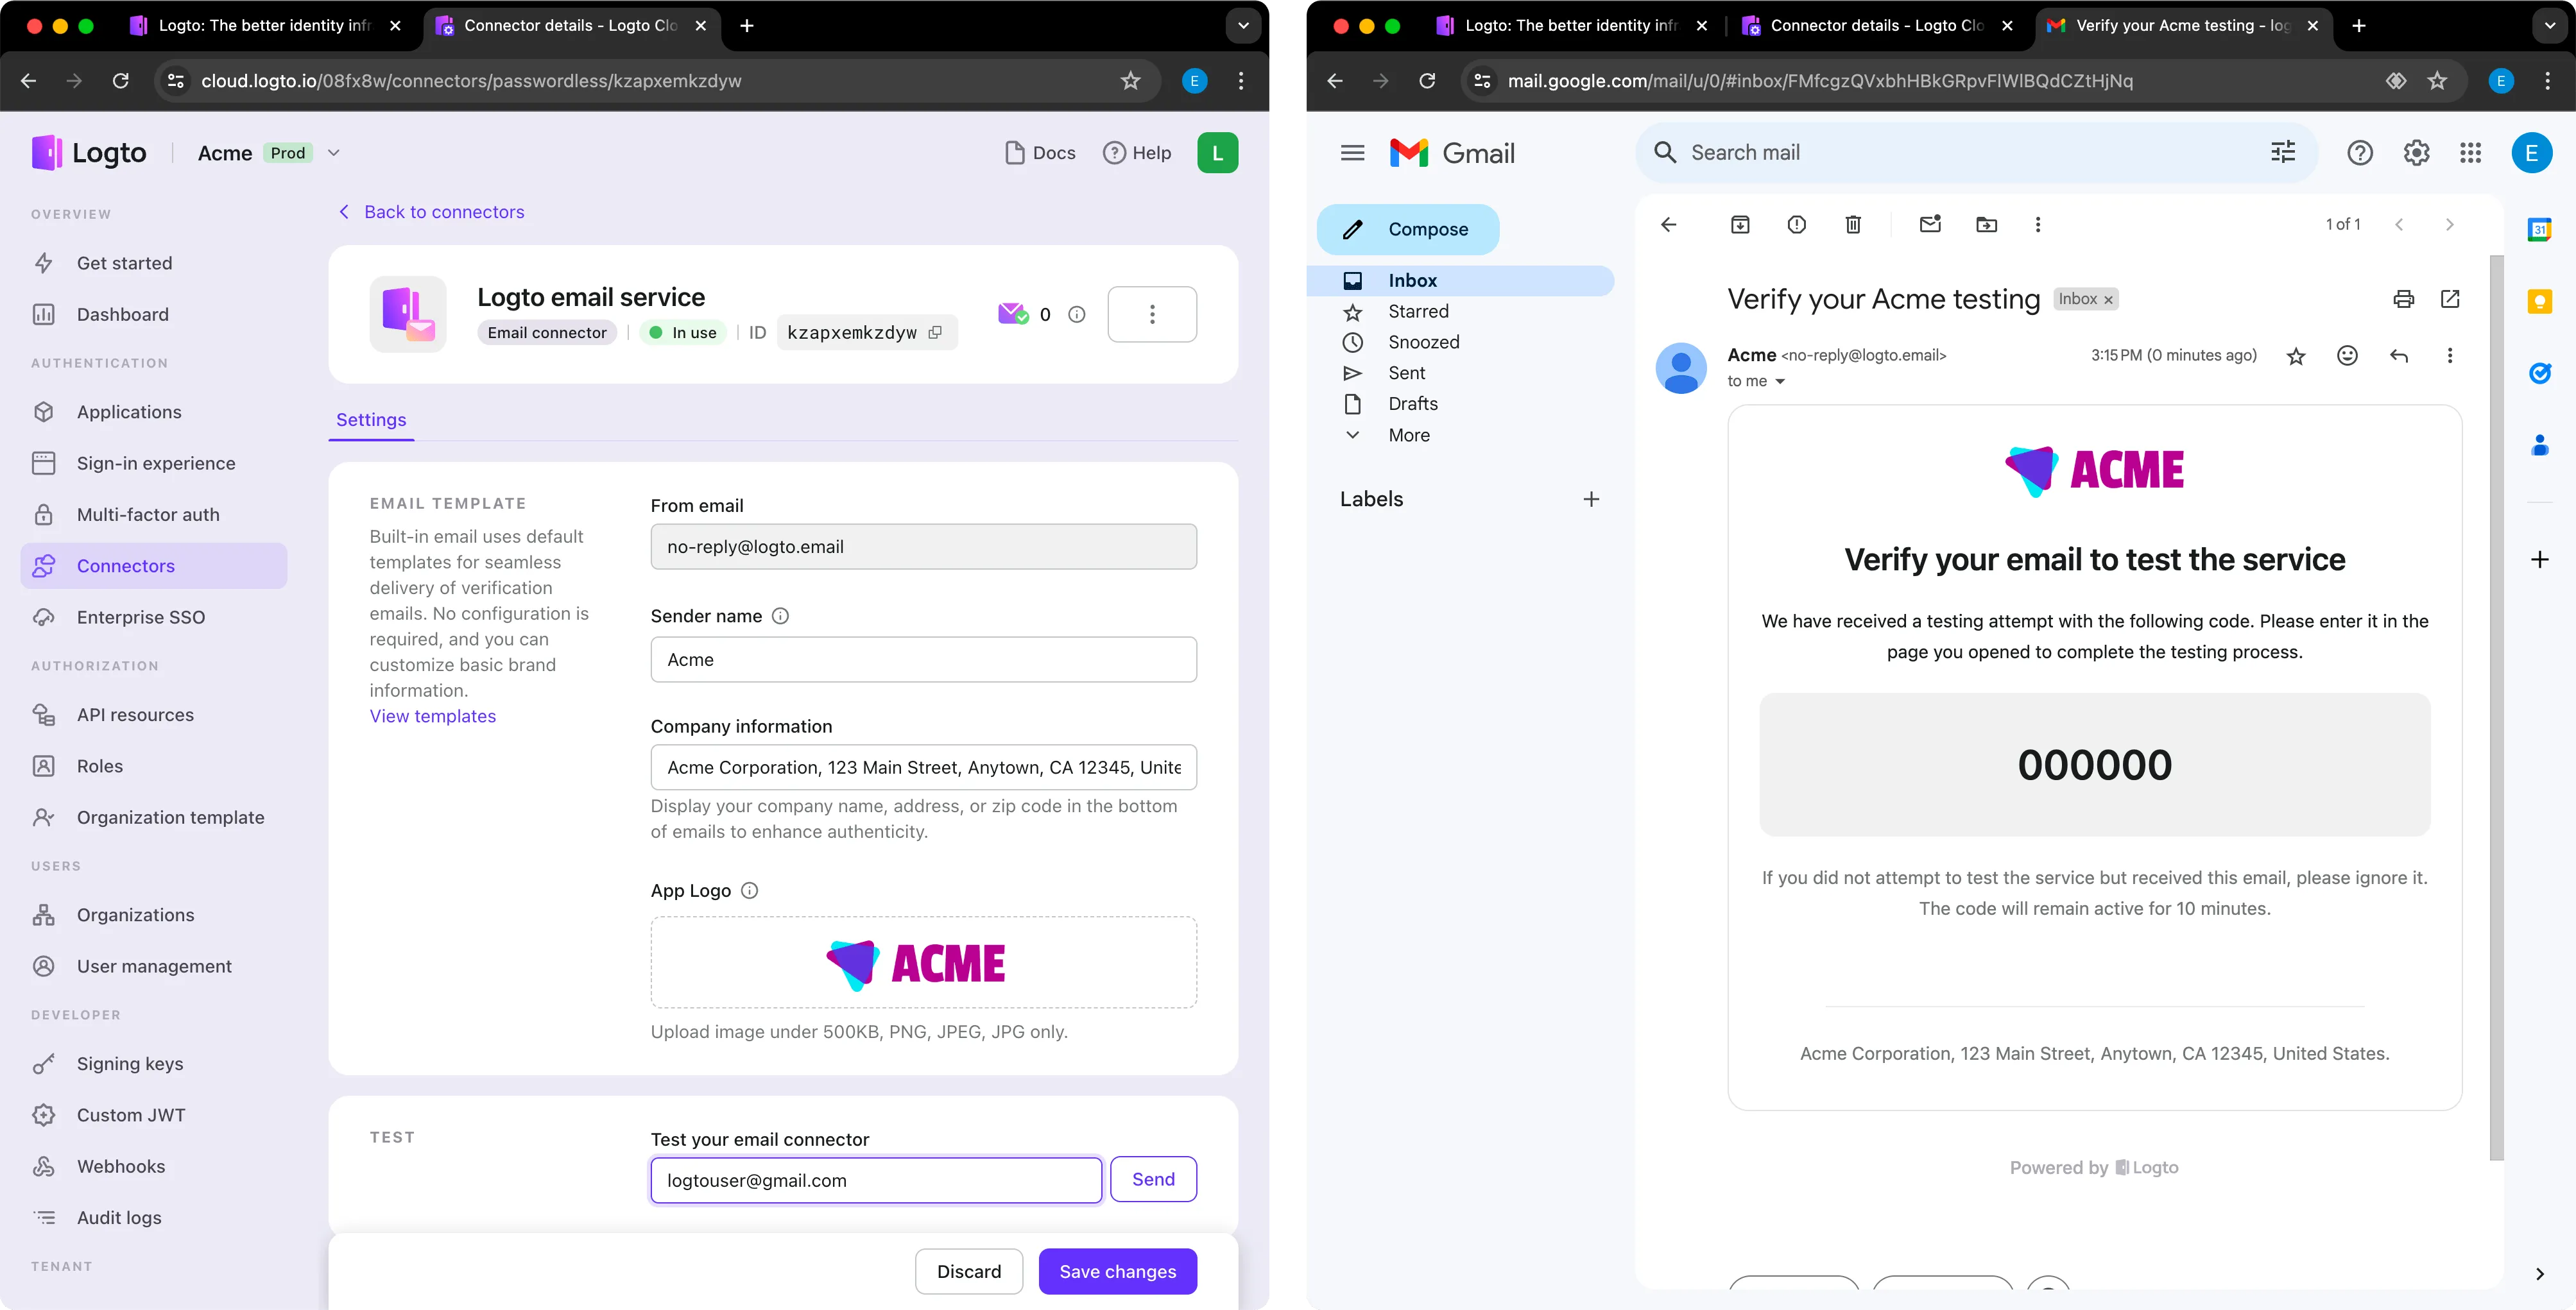Screen dimensions: 2576x1310
Task: Click the logtouser@gmail.com input field
Action: coord(875,1180)
